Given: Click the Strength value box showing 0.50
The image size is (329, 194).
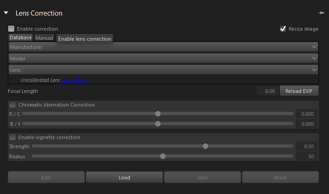Looking at the screenshot, I should tap(307, 146).
